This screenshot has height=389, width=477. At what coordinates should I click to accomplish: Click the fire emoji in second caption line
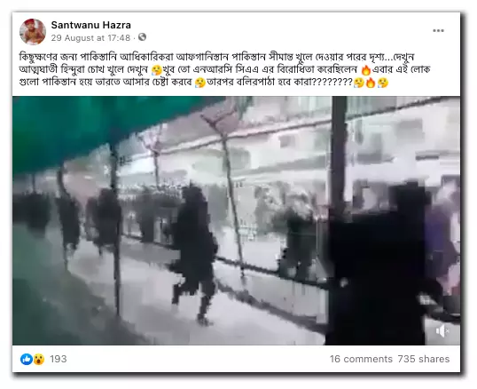366,70
